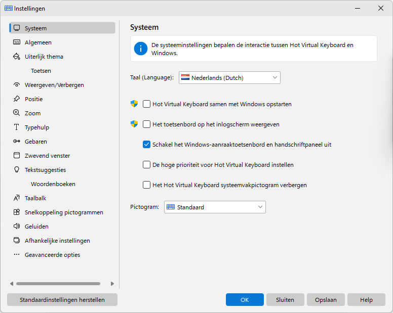
Task: Click the eye icon for Weergeven/Verbergen
Action: (x=17, y=85)
